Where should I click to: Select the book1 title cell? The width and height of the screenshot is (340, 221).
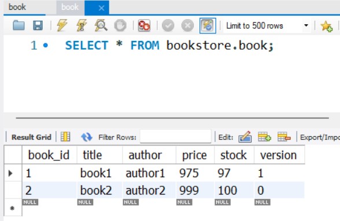(x=99, y=173)
